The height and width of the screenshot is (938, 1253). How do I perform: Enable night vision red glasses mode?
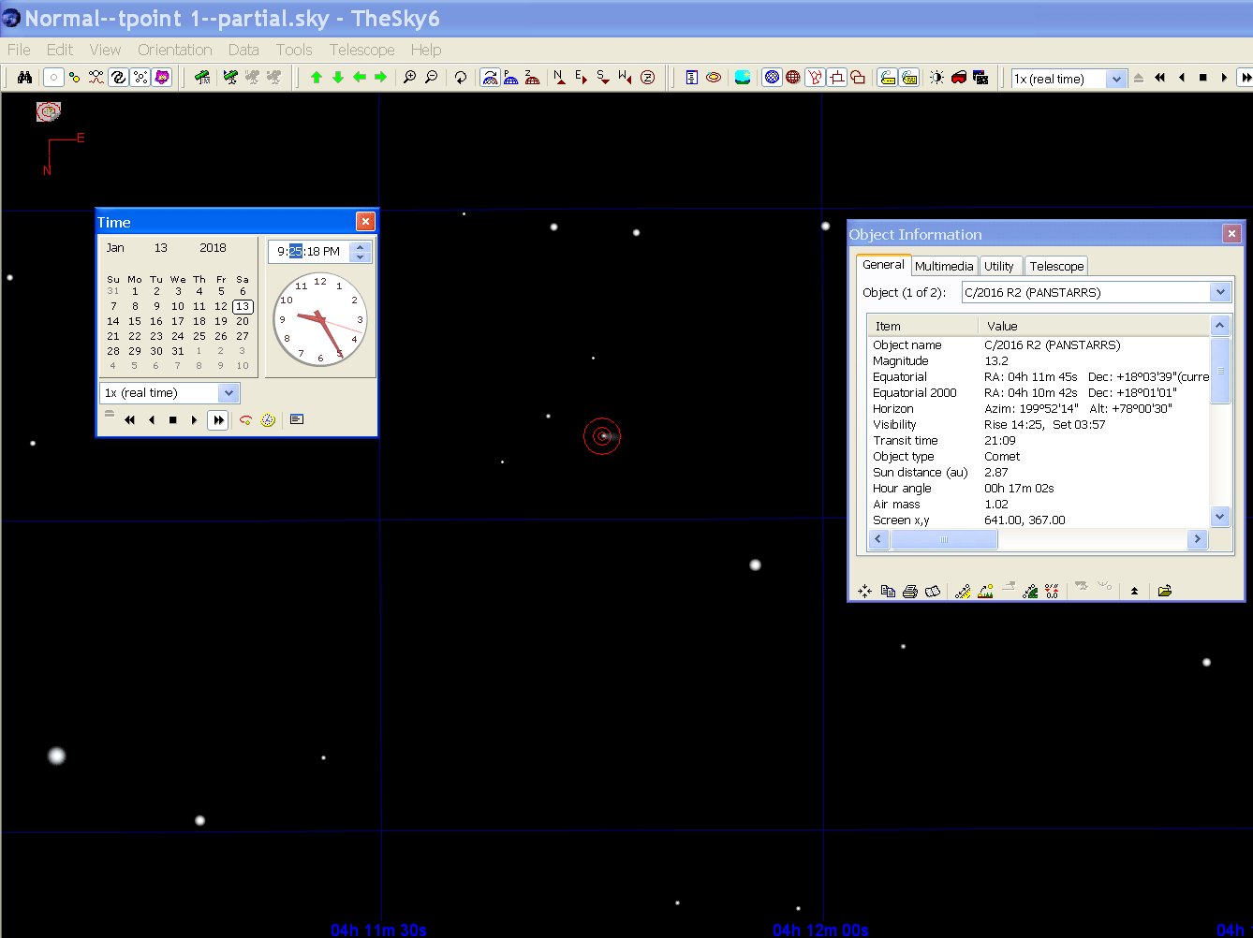[x=959, y=78]
